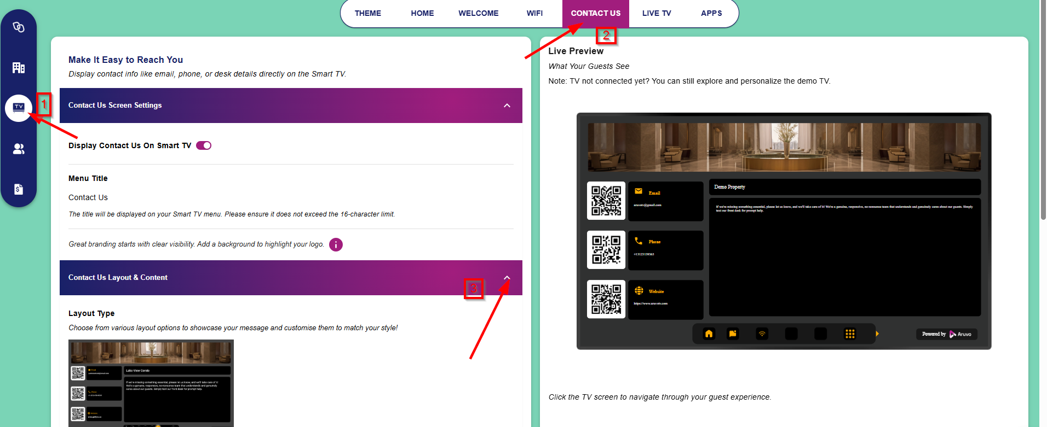Click the welcome message icon in TV preview
The height and width of the screenshot is (427, 1047).
pos(733,334)
